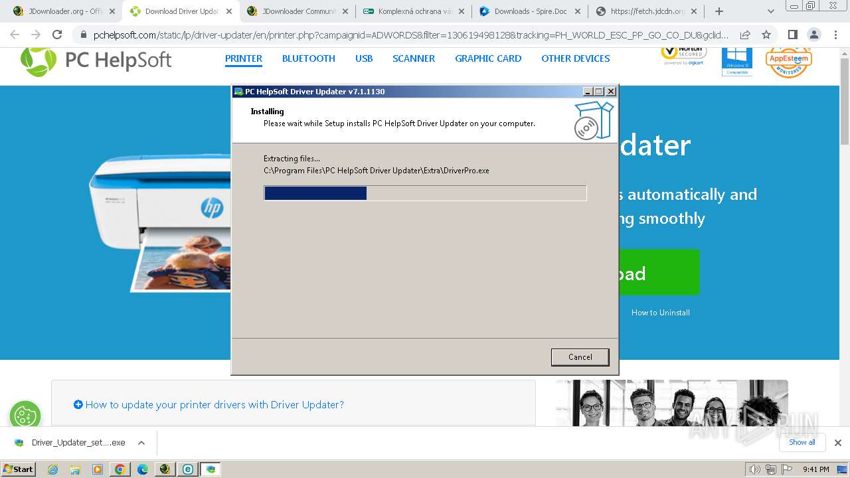Click the 'Extracting files...' status text
The width and height of the screenshot is (850, 478).
292,159
